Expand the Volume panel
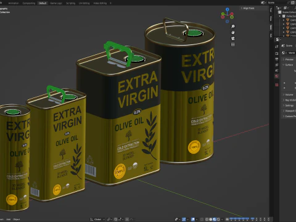Viewport: 296px width, 222px height. click(288, 95)
